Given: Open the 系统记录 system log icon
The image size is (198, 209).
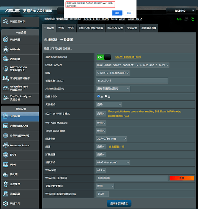Looking at the screenshot, I should click(5, 194).
